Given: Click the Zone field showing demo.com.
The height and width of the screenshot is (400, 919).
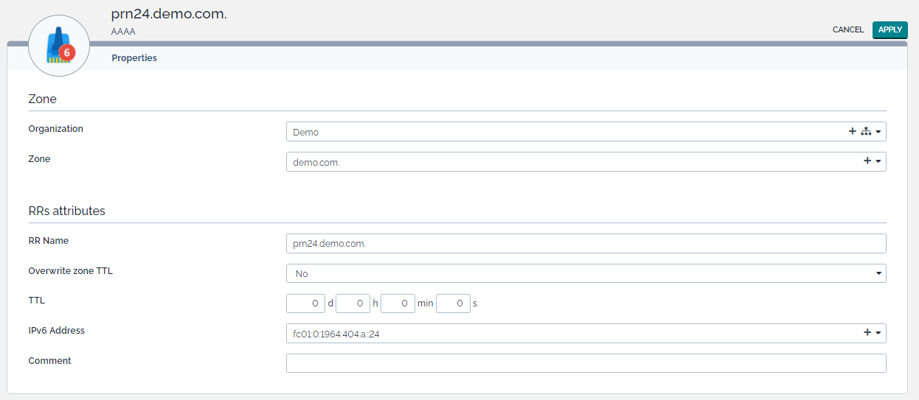Looking at the screenshot, I should 568,161.
